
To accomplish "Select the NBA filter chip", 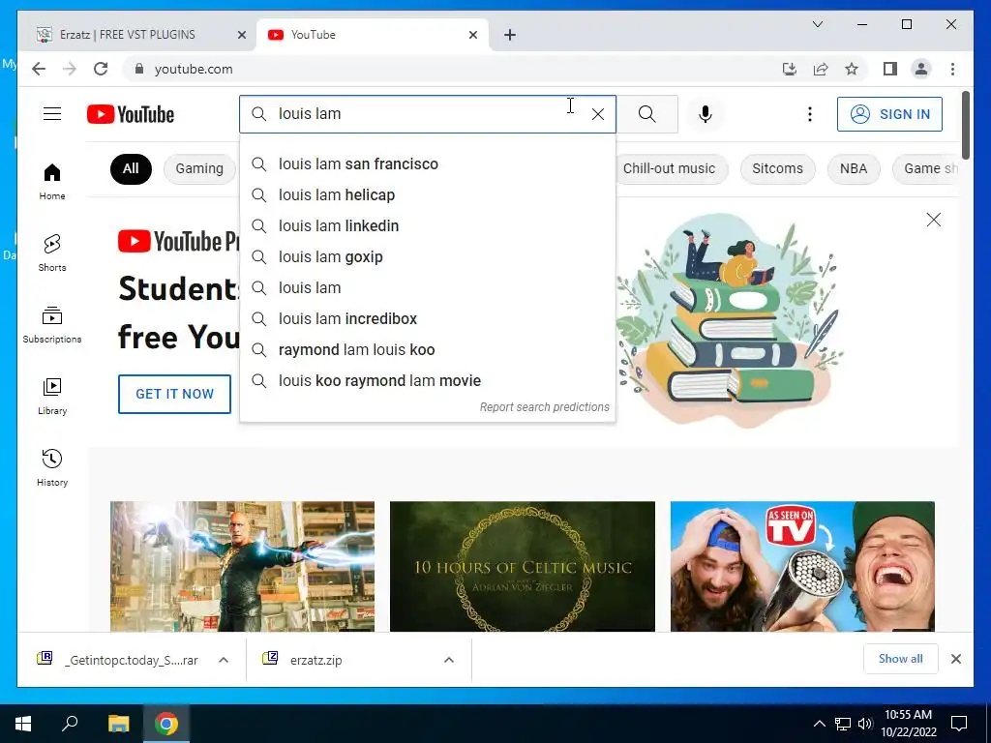I will (854, 168).
